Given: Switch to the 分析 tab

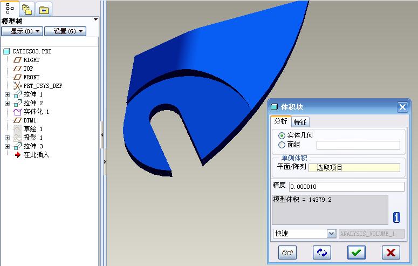Looking at the screenshot, I should click(x=280, y=122).
